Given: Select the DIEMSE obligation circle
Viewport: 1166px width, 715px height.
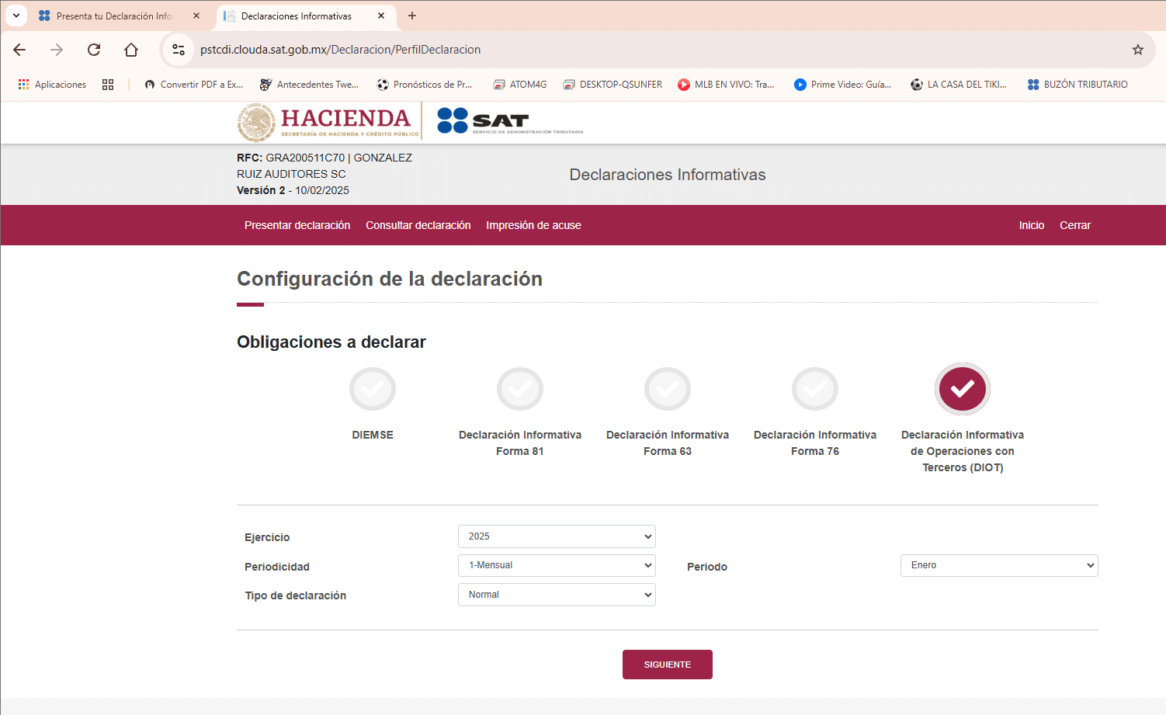Looking at the screenshot, I should pos(373,388).
